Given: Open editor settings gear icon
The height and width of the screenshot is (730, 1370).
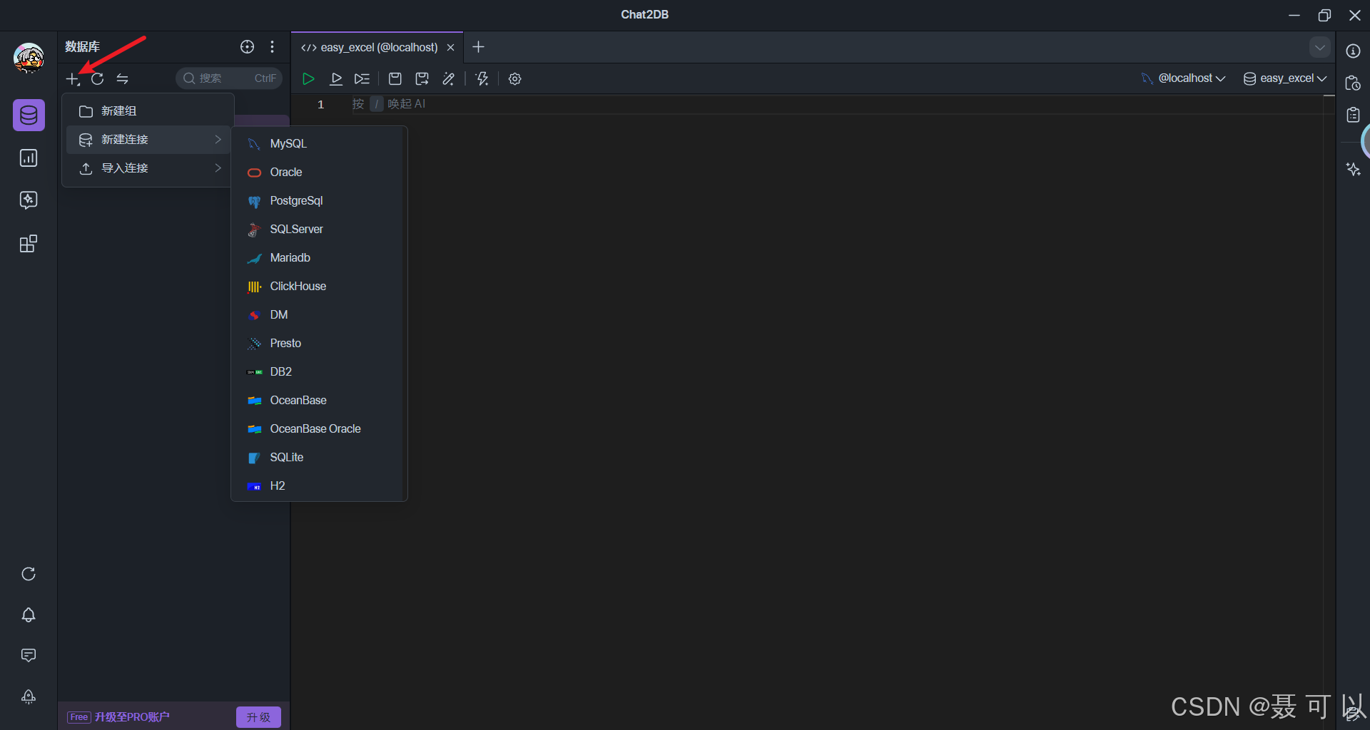Looking at the screenshot, I should [x=515, y=78].
